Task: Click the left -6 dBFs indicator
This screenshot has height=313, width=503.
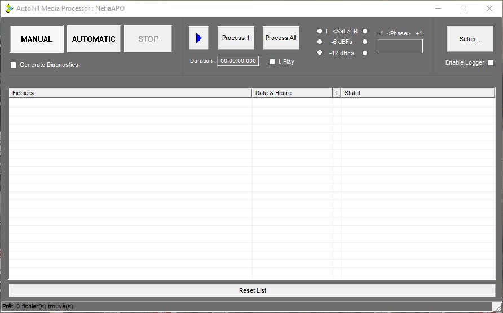Action: click(x=320, y=42)
